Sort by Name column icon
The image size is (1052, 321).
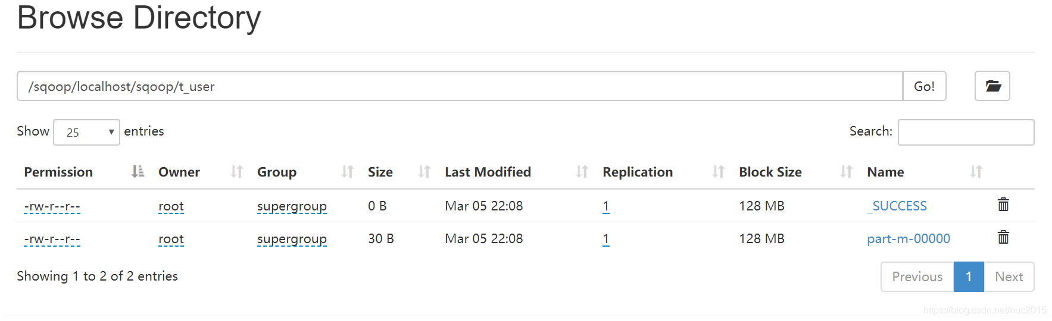click(976, 172)
